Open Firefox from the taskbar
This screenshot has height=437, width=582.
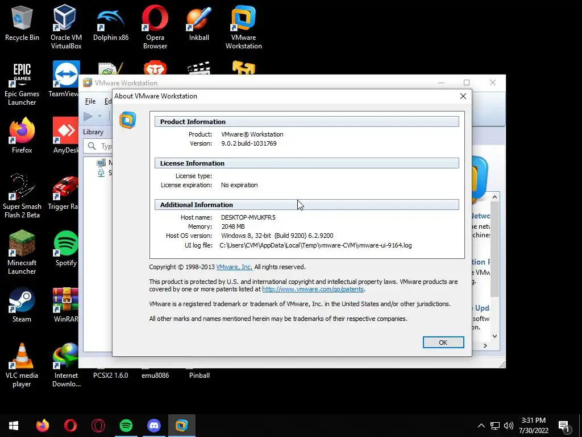(x=42, y=426)
